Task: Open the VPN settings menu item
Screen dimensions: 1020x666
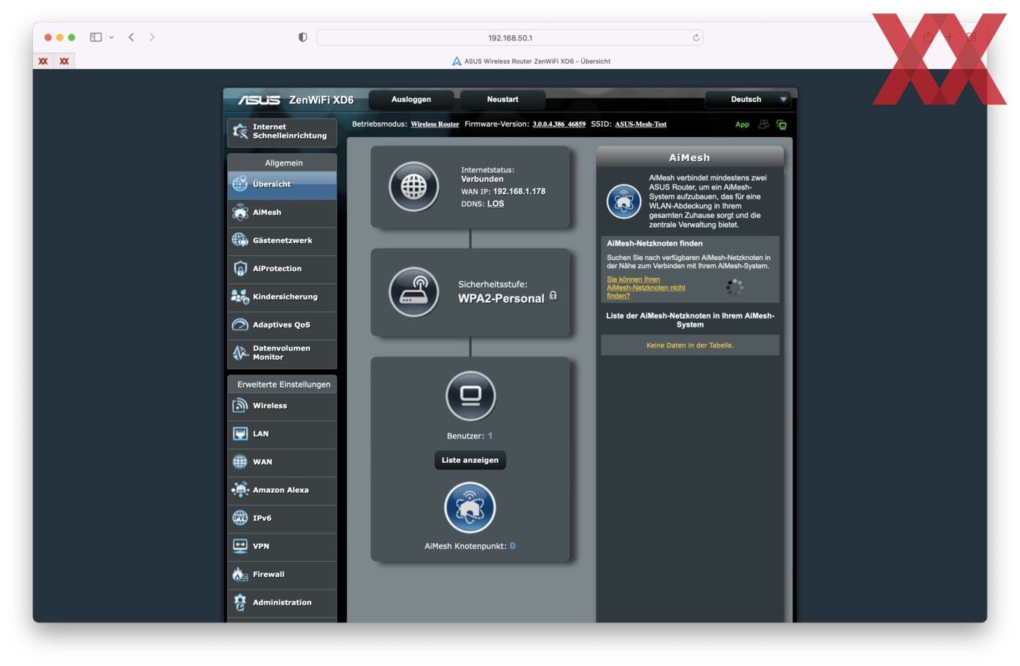Action: tap(282, 546)
